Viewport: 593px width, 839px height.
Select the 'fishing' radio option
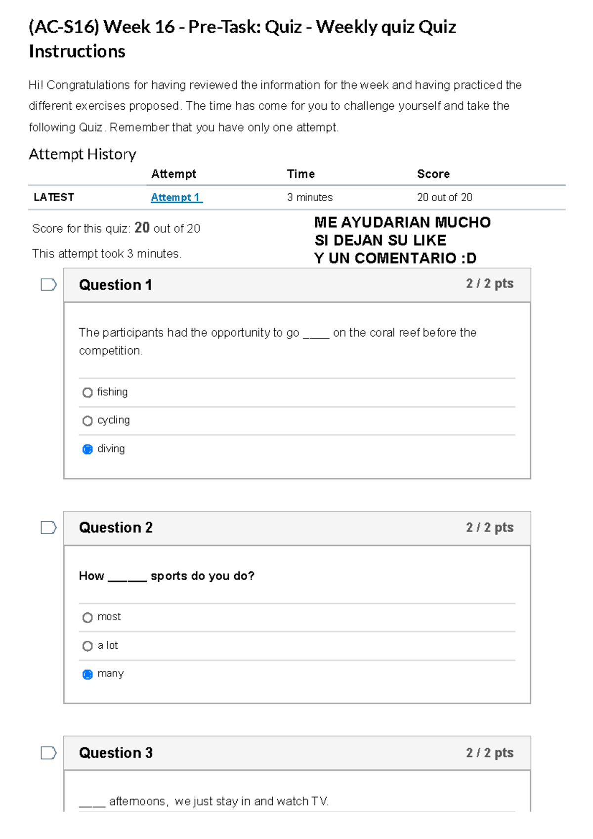pyautogui.click(x=87, y=392)
